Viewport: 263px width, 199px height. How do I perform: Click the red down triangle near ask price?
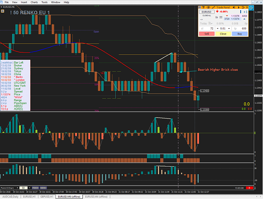tap(227, 16)
